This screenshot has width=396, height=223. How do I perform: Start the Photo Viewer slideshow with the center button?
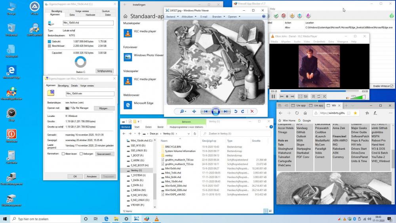pyautogui.click(x=215, y=111)
